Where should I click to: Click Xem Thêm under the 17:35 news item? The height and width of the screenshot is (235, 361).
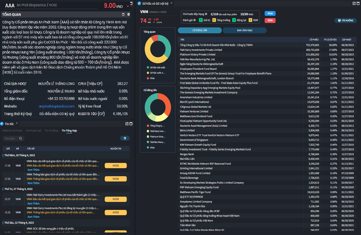coord(33,183)
